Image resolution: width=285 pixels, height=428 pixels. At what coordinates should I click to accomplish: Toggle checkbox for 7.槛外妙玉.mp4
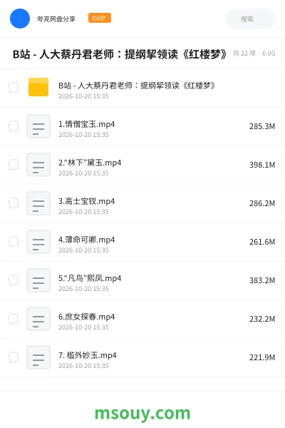(14, 357)
